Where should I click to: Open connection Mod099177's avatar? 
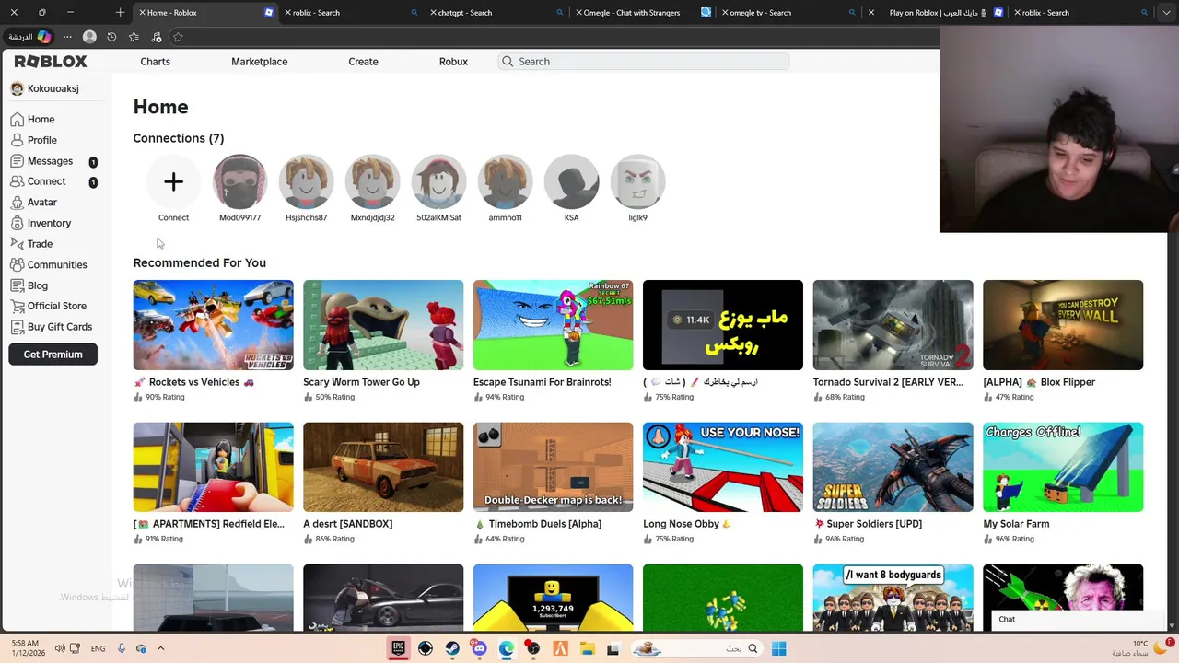(x=239, y=182)
